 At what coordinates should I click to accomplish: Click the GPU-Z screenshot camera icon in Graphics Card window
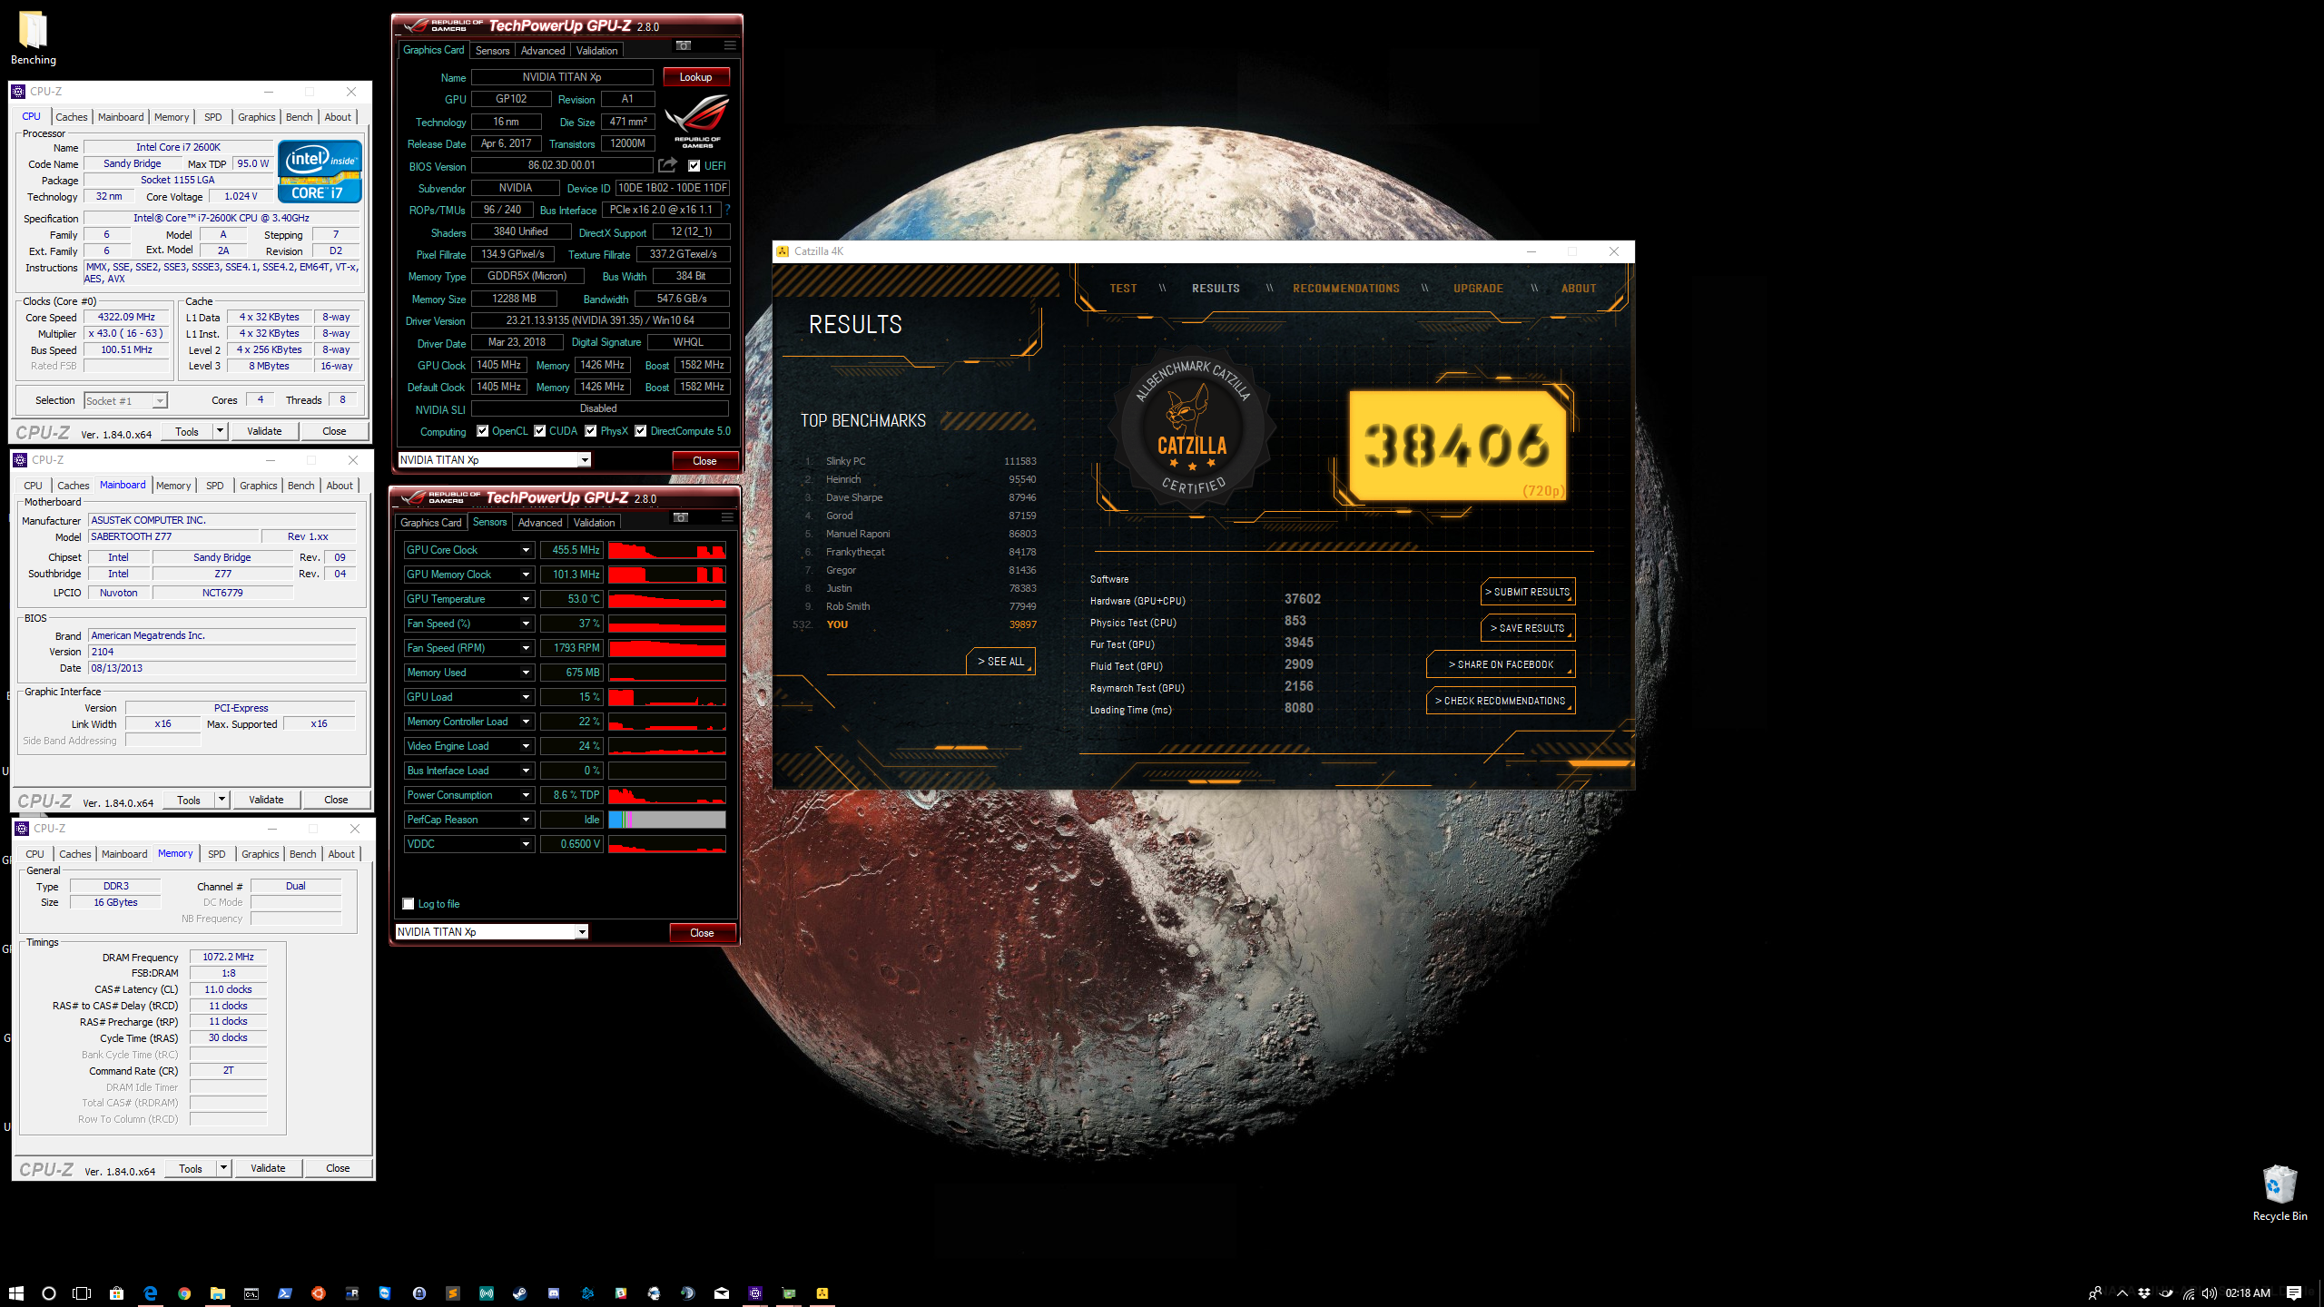pos(684,45)
